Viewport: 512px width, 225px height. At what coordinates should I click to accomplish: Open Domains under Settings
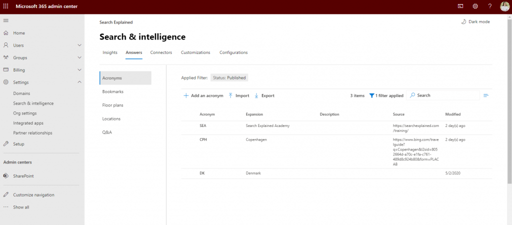pos(21,93)
